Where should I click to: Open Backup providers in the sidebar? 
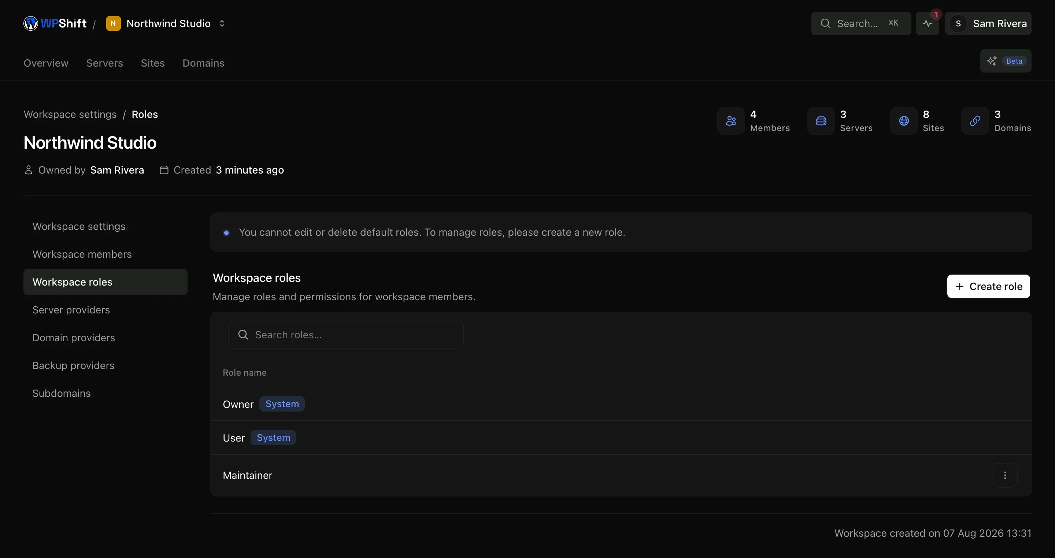tap(105, 365)
